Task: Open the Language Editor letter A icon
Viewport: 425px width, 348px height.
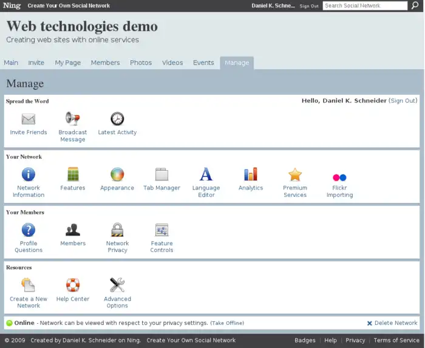Action: coord(206,175)
